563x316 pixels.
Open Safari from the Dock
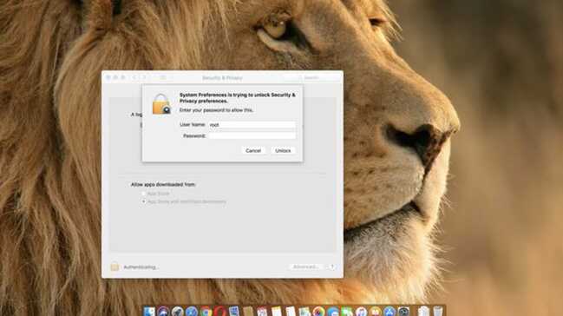point(192,311)
